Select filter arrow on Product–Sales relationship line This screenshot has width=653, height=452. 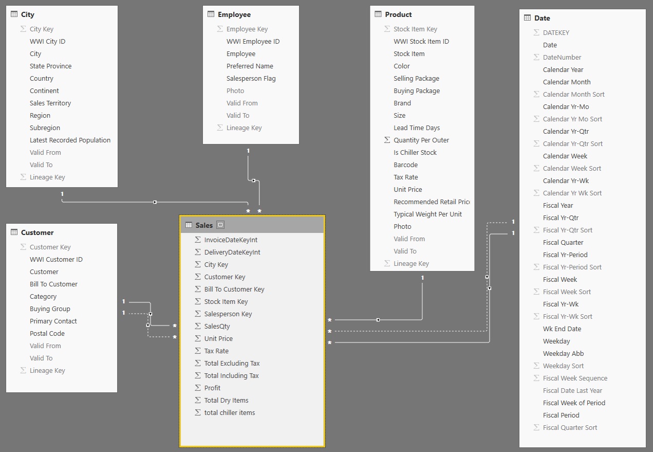point(378,320)
